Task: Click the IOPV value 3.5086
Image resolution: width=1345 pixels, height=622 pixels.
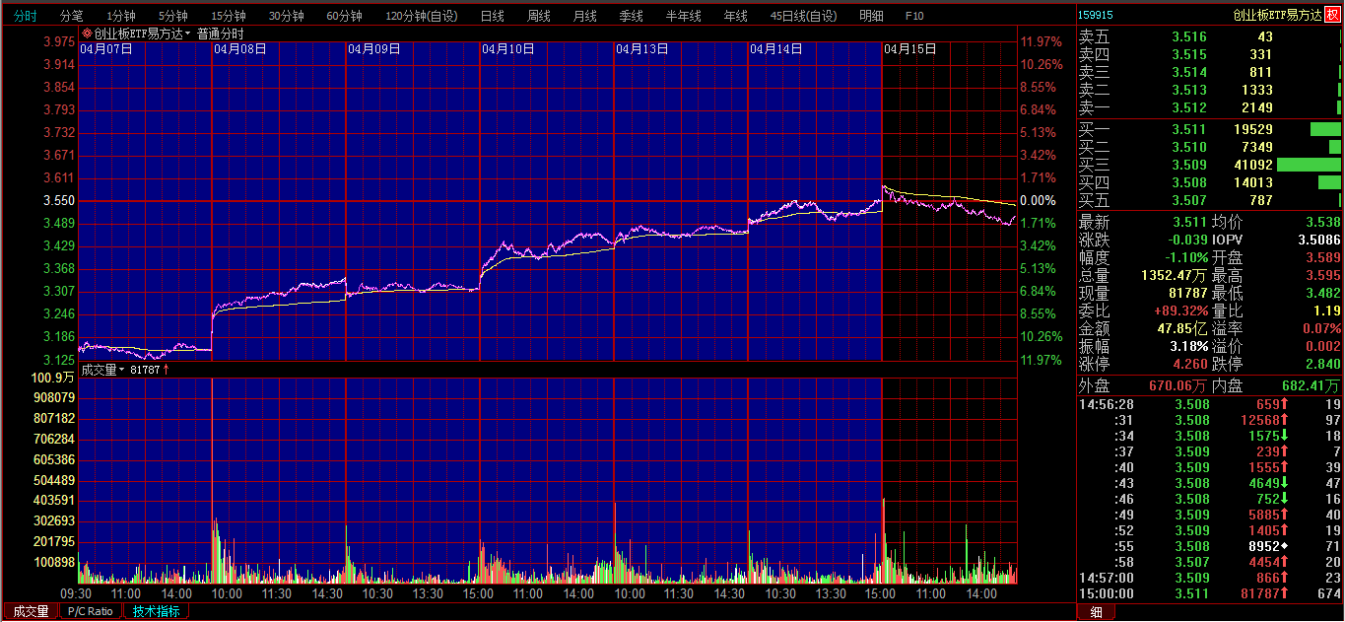Action: pyautogui.click(x=1319, y=240)
